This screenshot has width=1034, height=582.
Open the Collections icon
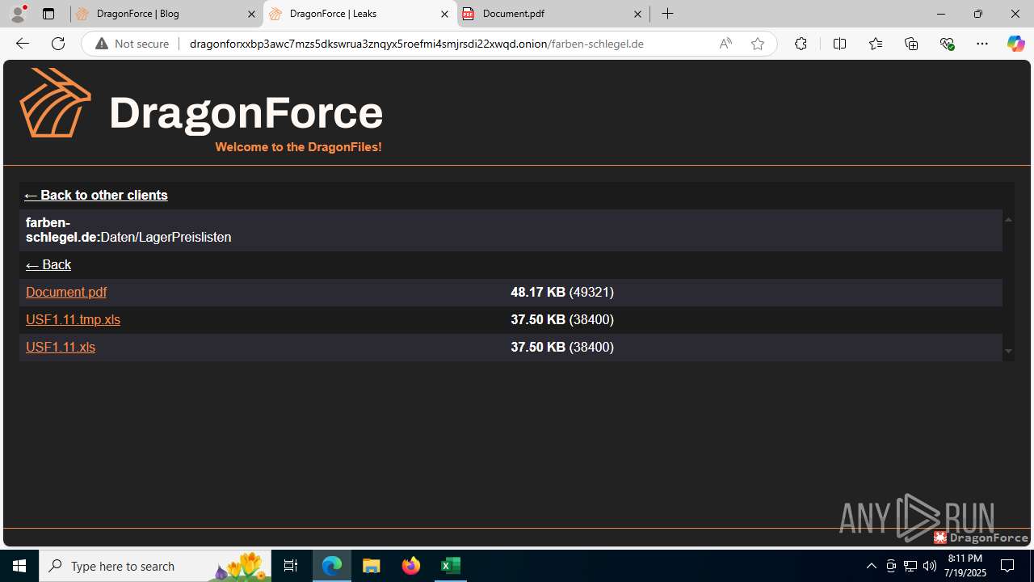911,44
